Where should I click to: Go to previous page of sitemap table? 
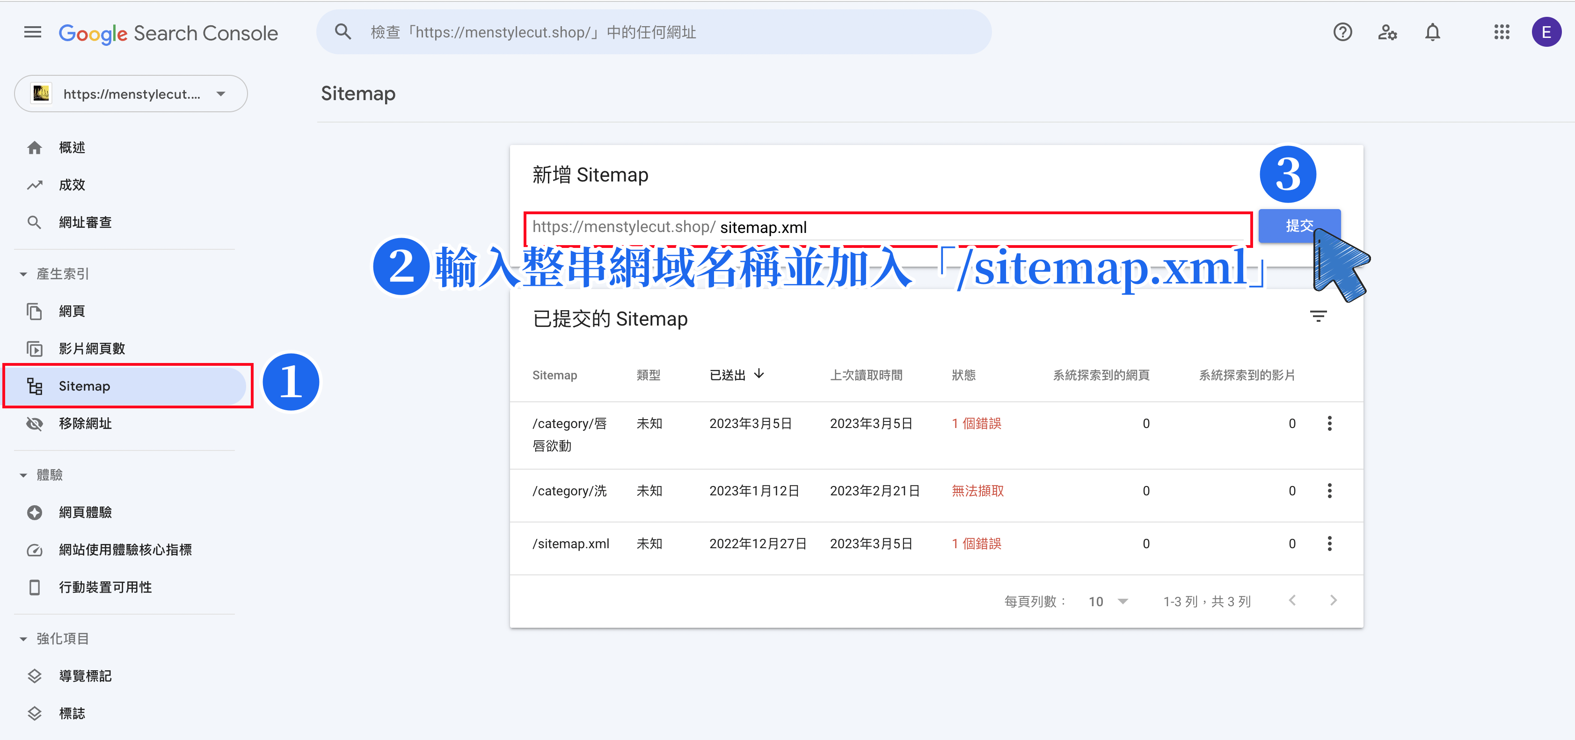click(x=1292, y=601)
